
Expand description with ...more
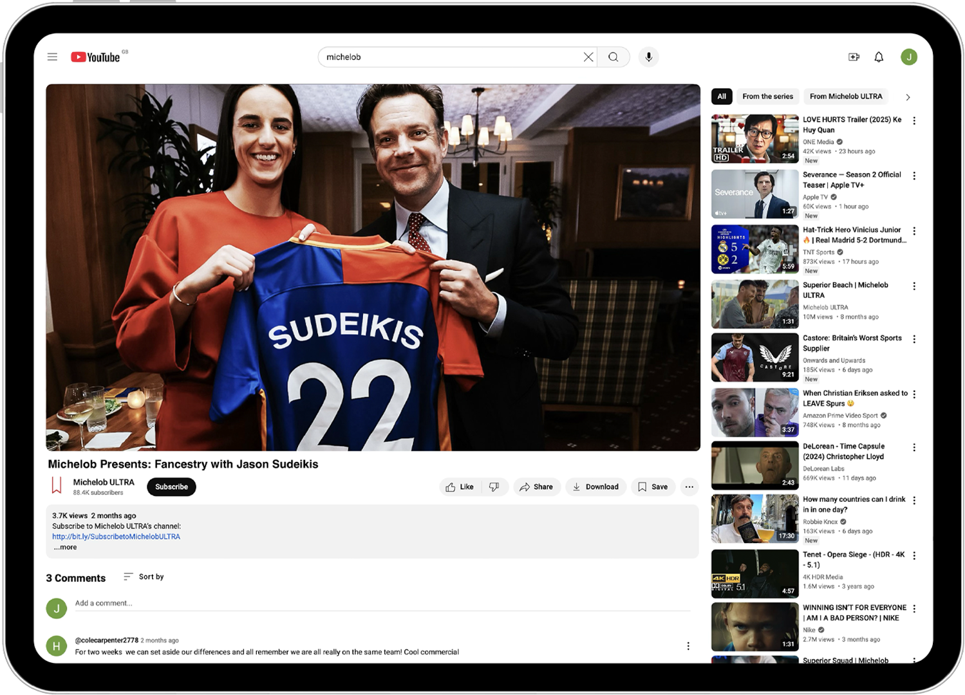(65, 548)
